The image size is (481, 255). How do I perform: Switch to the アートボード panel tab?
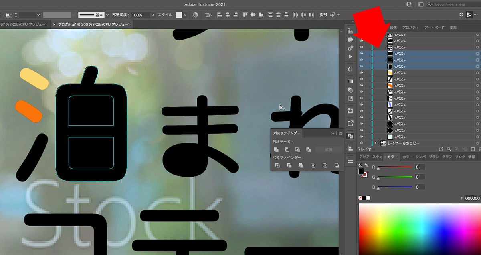[x=434, y=28]
